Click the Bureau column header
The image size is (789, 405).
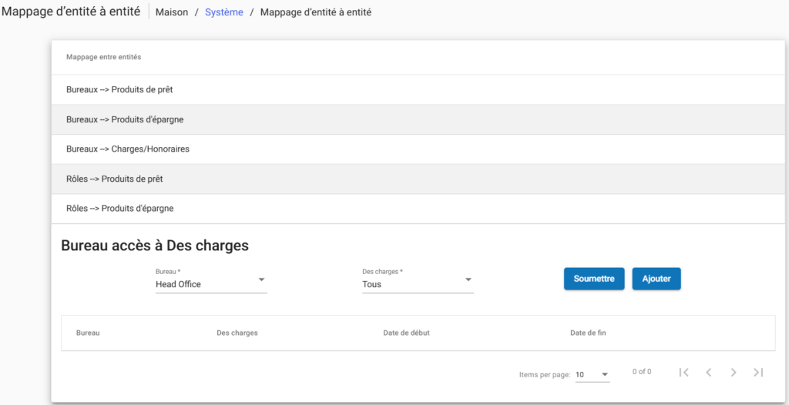[x=88, y=333]
